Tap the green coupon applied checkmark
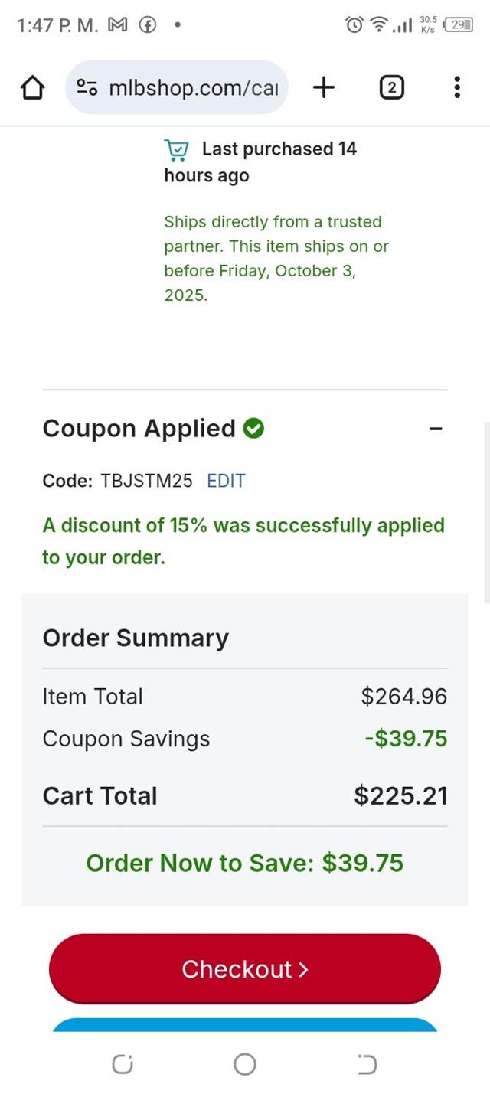This screenshot has width=490, height=1097. pyautogui.click(x=253, y=429)
